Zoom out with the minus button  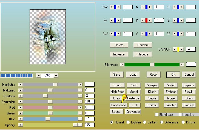56,75
